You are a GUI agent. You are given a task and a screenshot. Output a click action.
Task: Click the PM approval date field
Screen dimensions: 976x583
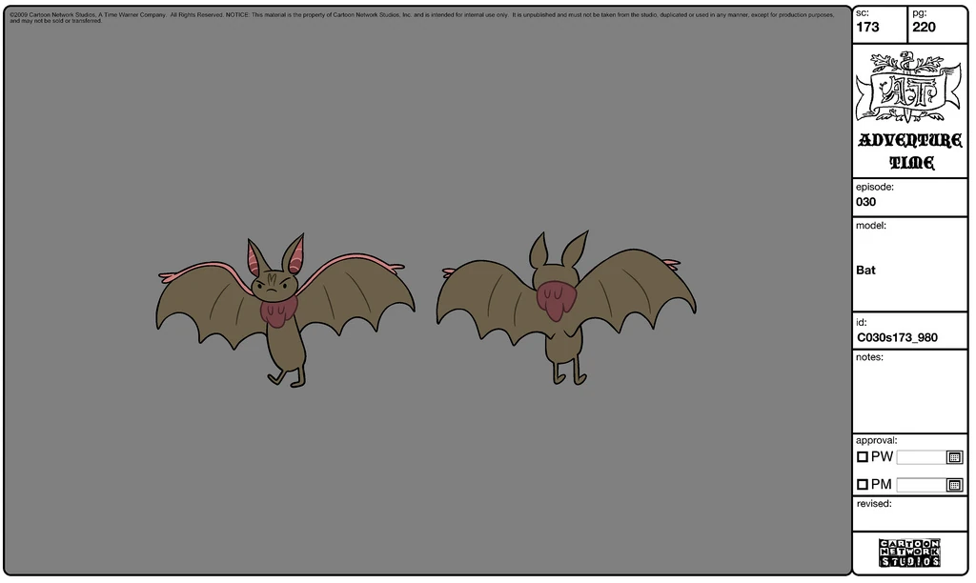[x=922, y=485]
